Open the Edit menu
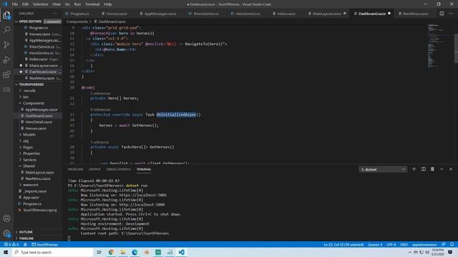 pos(26,4)
